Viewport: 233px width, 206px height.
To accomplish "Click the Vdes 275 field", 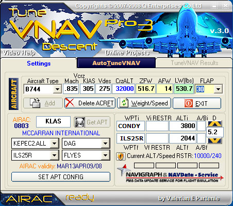I will (103, 89).
